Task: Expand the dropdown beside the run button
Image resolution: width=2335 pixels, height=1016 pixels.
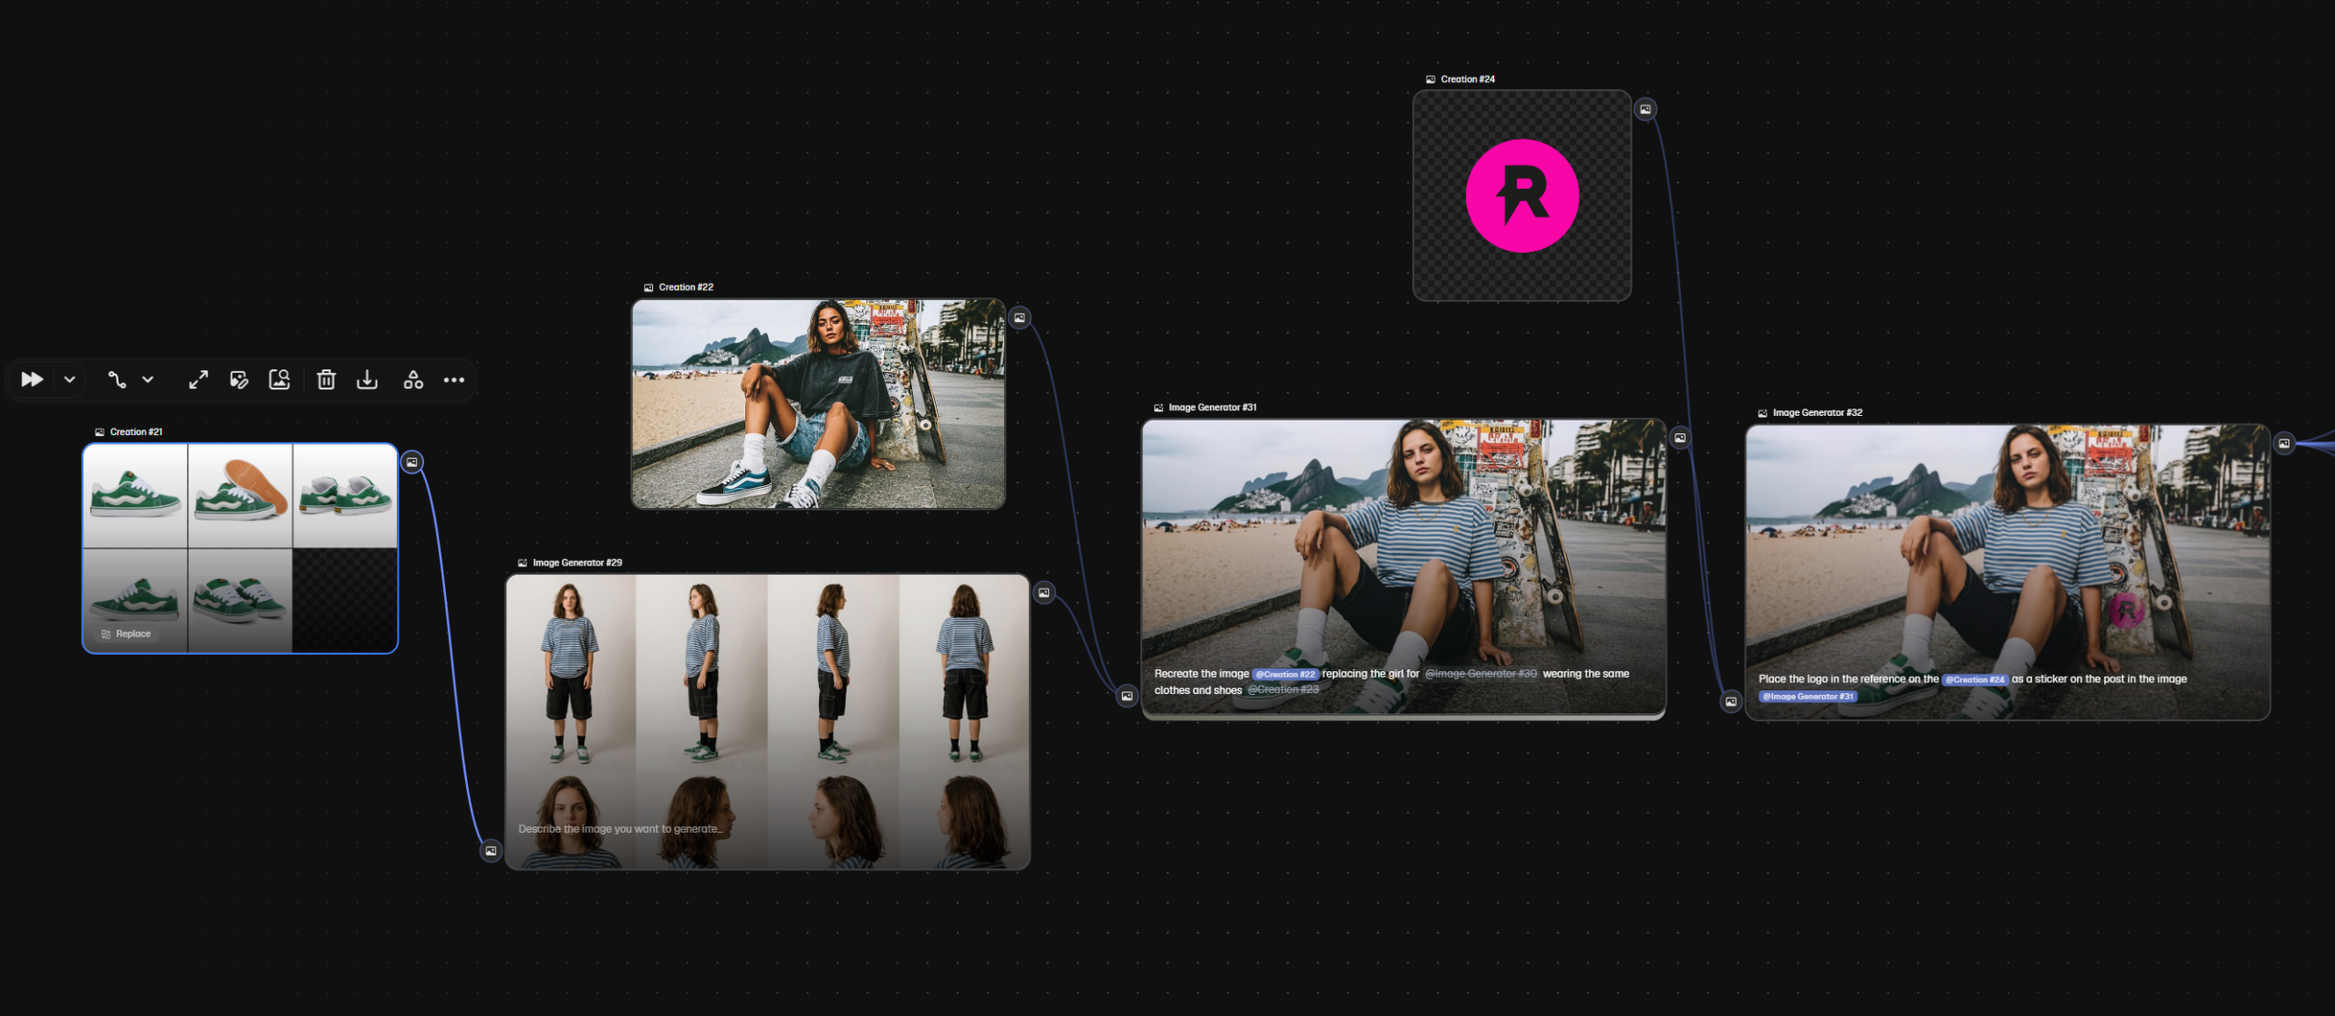Action: tap(69, 379)
